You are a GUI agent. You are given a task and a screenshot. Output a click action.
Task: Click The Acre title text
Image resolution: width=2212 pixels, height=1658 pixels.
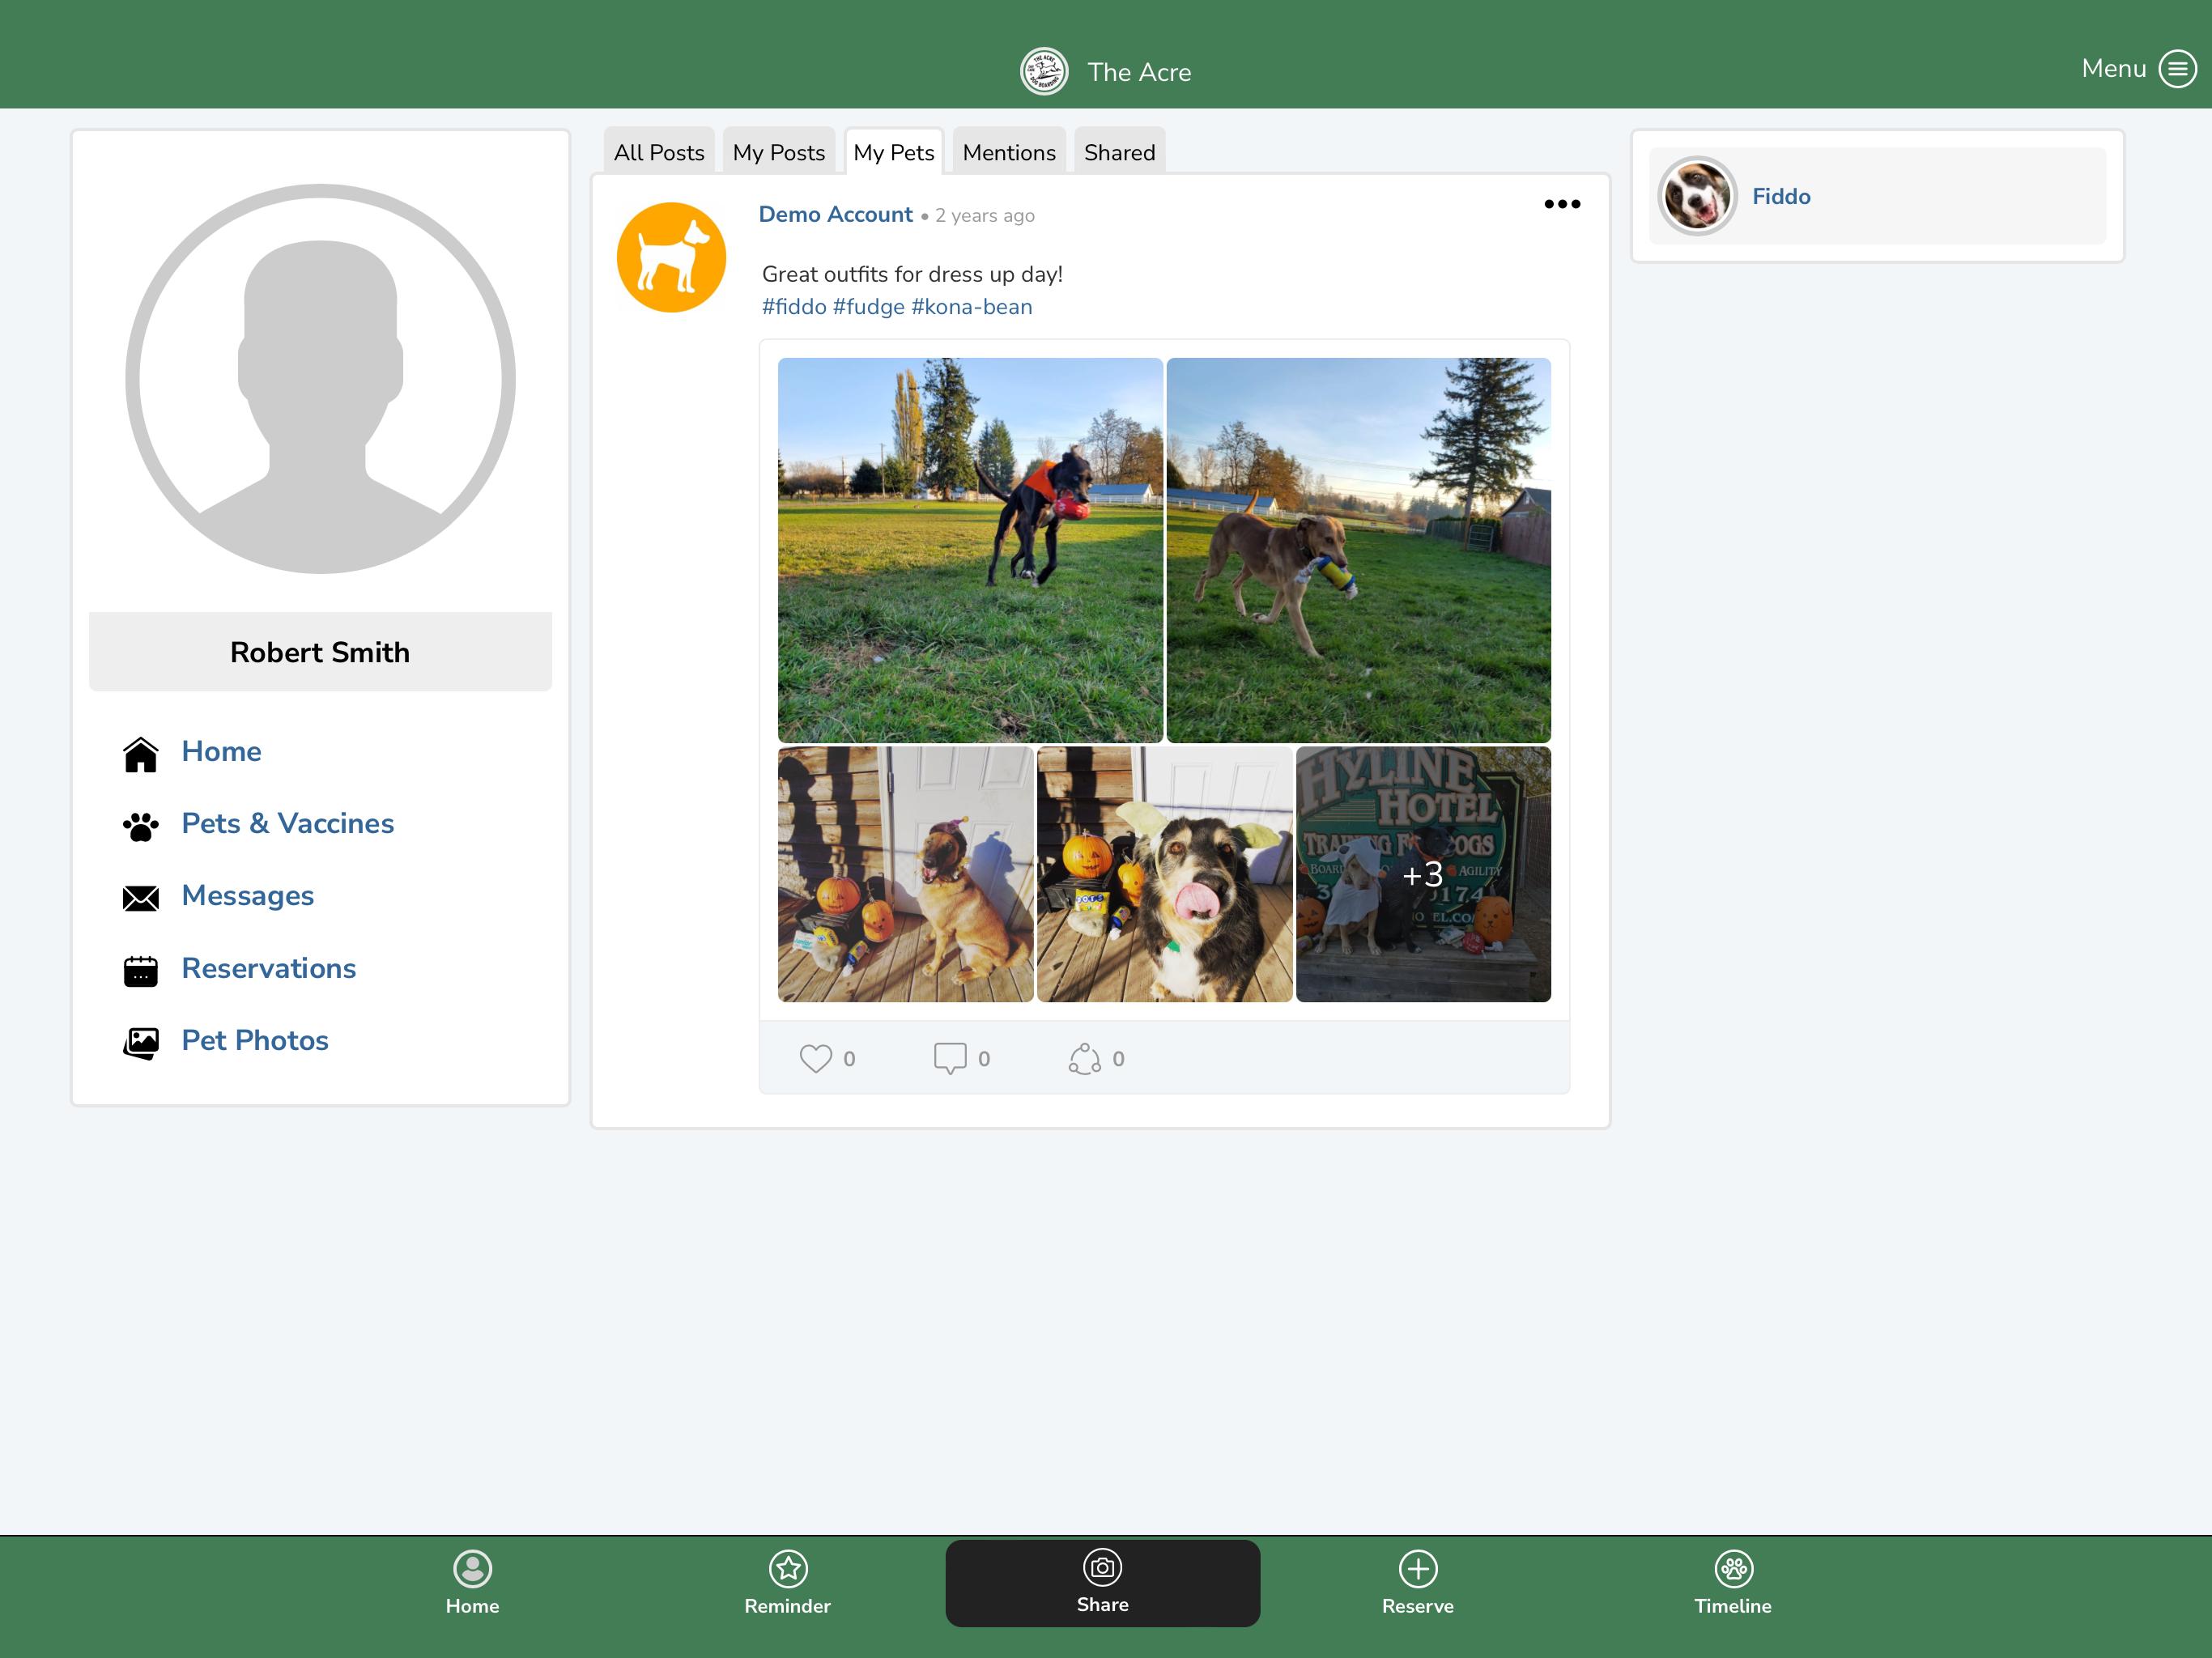(x=1139, y=72)
